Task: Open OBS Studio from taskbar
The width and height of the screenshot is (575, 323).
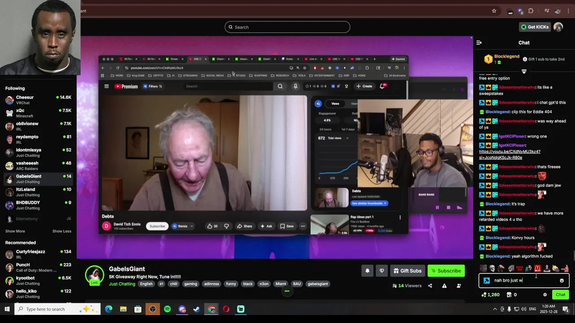Action: [153, 309]
